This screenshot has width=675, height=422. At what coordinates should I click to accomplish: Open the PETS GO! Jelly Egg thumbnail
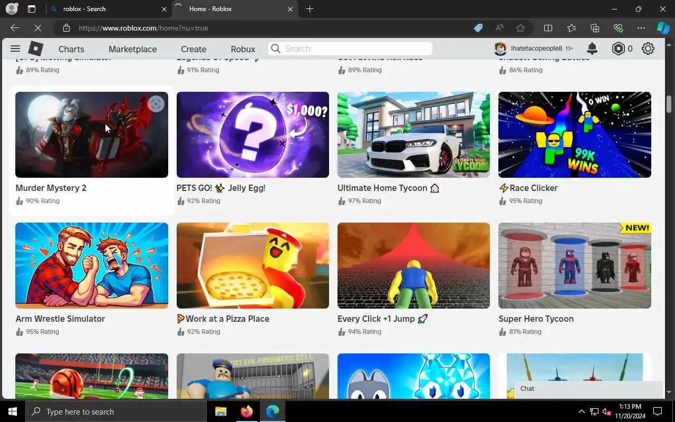253,135
